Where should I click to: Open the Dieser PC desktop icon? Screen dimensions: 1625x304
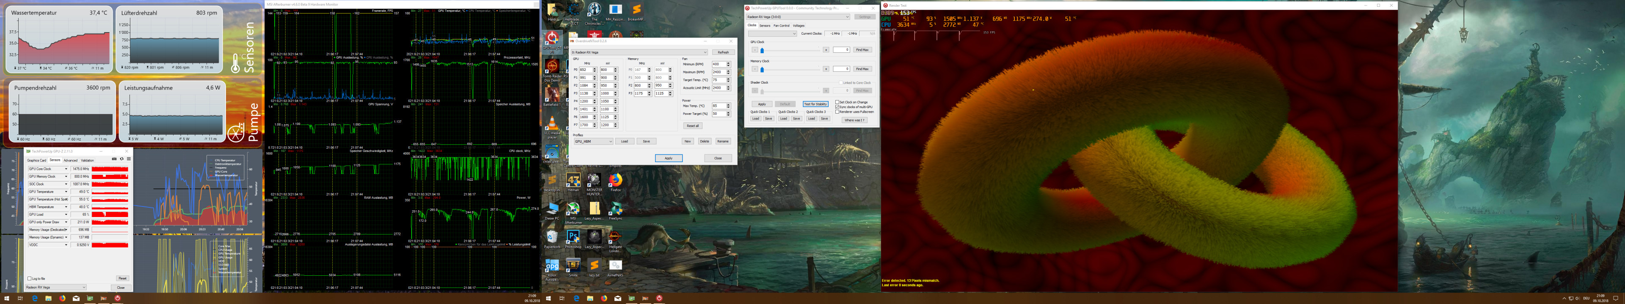pyautogui.click(x=552, y=210)
